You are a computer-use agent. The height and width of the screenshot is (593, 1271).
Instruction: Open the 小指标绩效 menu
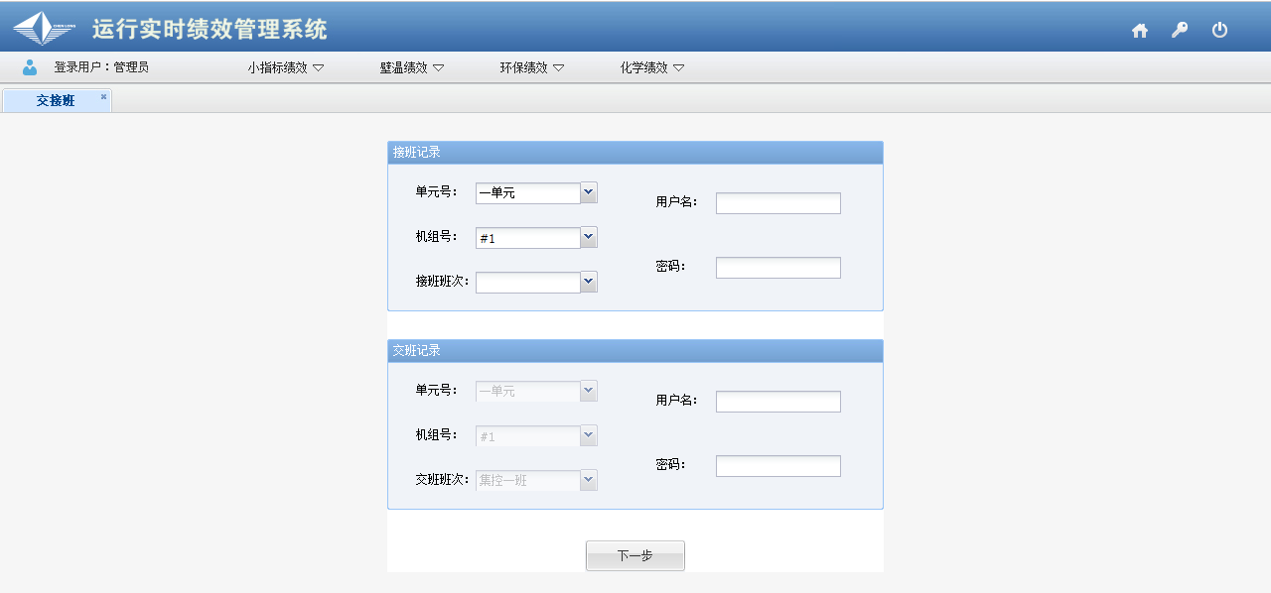pos(286,67)
